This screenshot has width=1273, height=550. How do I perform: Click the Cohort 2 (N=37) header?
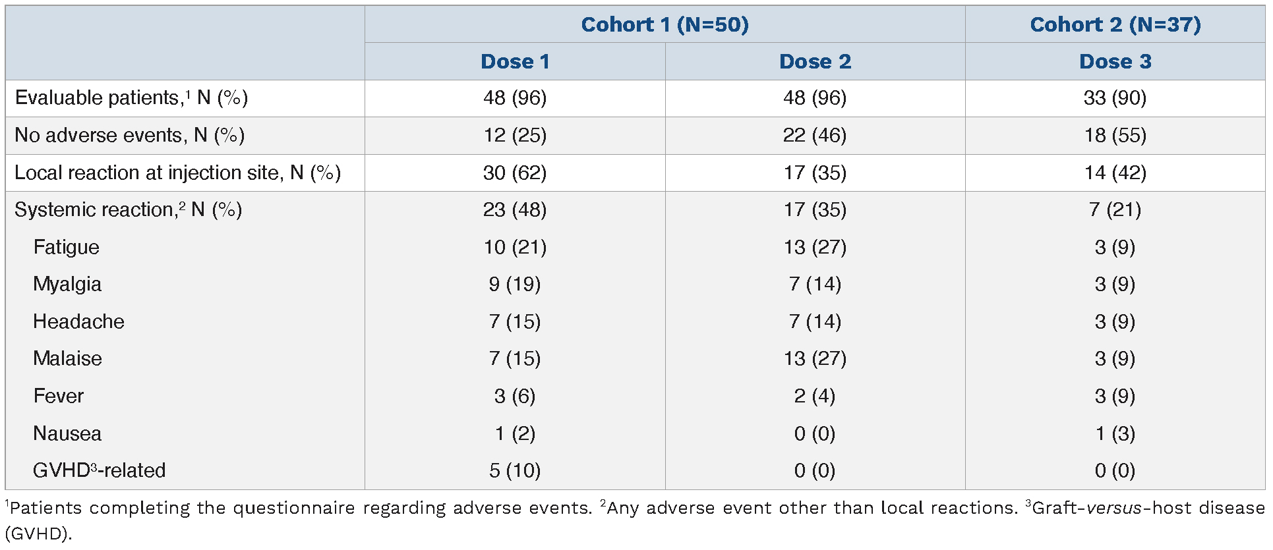pyautogui.click(x=1115, y=25)
